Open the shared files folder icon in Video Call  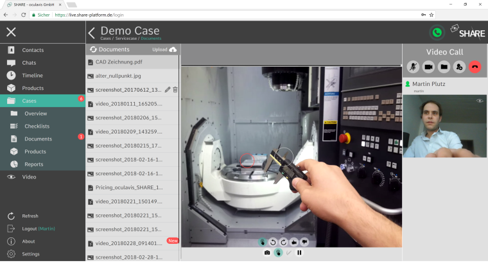tap(444, 67)
